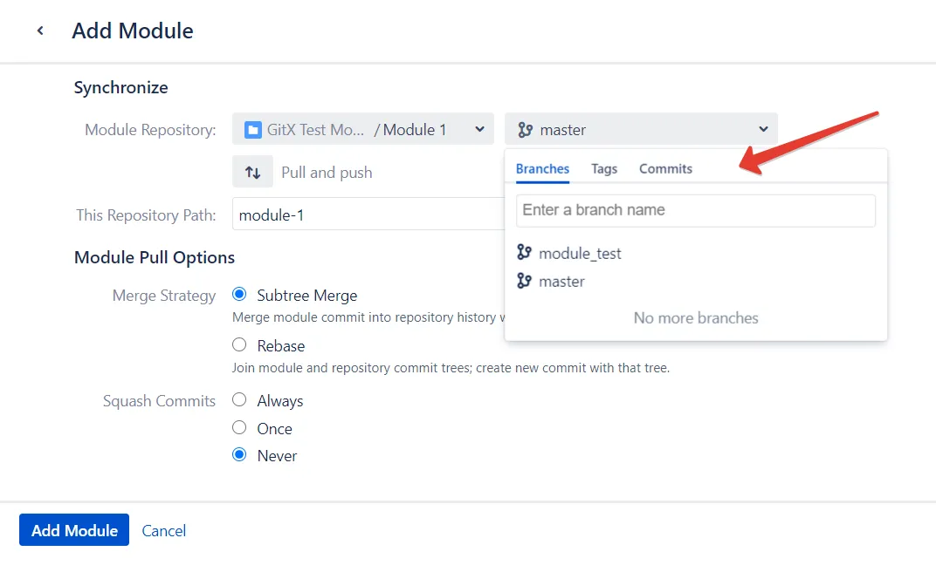Select the Rebase merge strategy

pyautogui.click(x=239, y=344)
